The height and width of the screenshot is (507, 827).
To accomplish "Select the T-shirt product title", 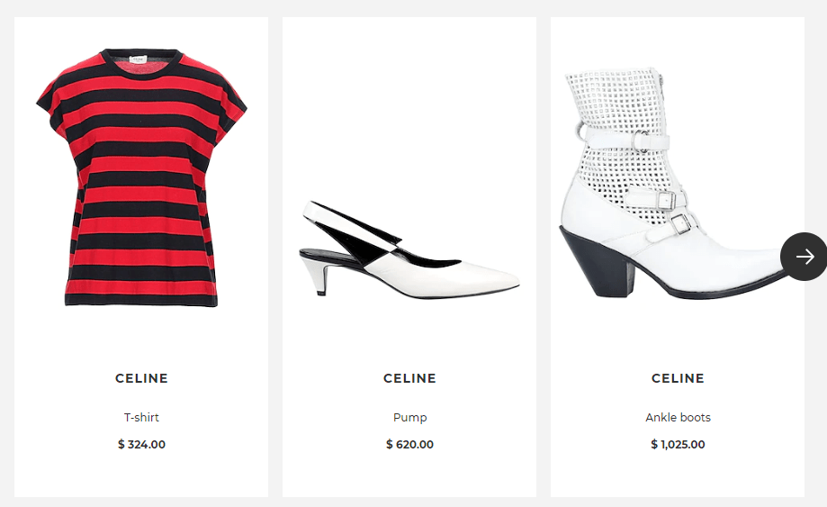I will [x=141, y=417].
